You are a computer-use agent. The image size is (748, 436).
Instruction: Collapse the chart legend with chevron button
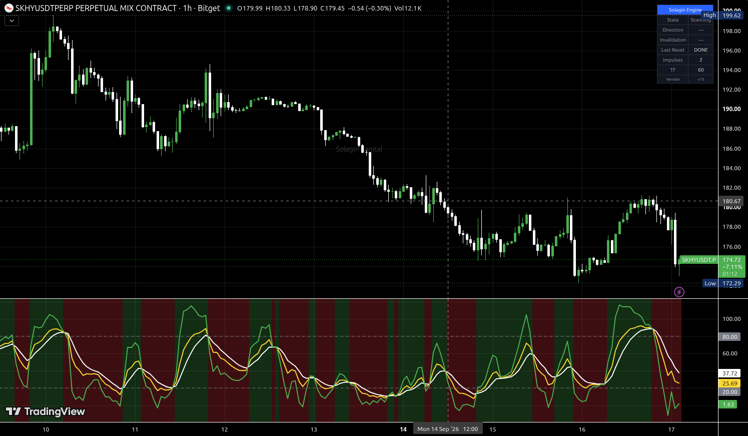click(x=12, y=21)
